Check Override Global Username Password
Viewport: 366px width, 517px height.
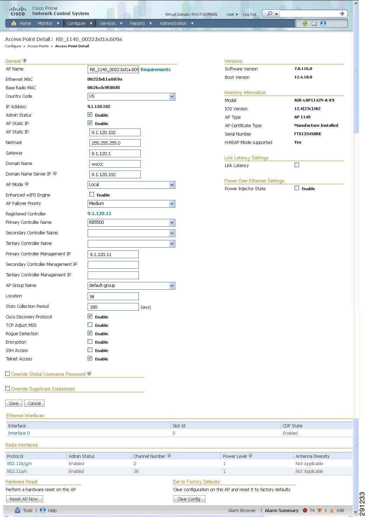pyautogui.click(x=7, y=373)
